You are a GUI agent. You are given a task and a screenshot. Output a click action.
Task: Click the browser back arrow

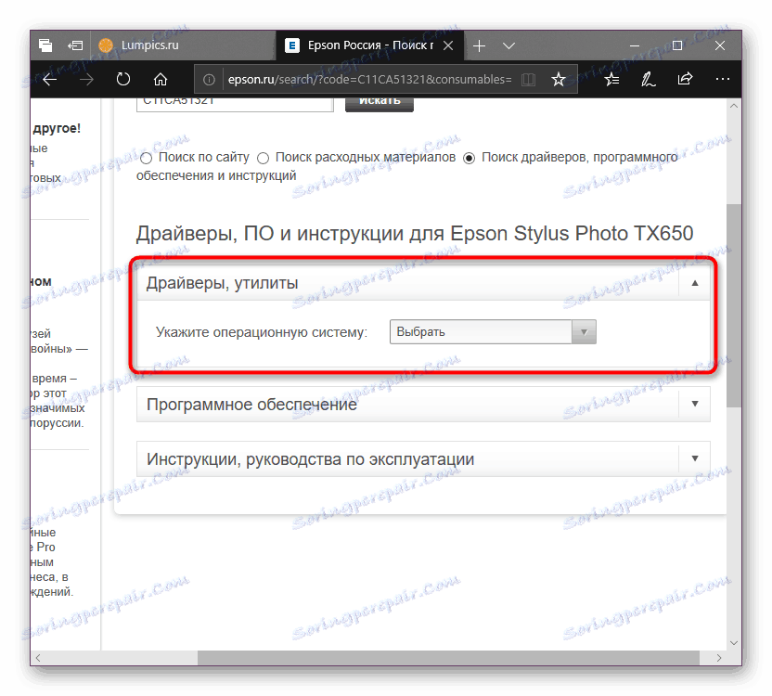tap(49, 79)
